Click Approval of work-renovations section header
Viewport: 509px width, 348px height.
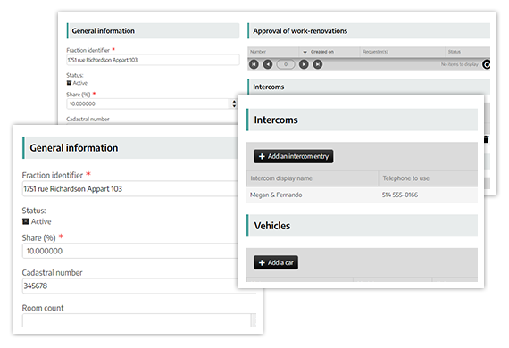369,31
